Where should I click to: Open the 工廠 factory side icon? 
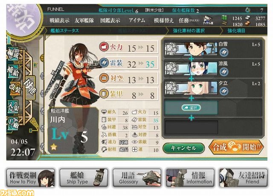click(x=13, y=124)
